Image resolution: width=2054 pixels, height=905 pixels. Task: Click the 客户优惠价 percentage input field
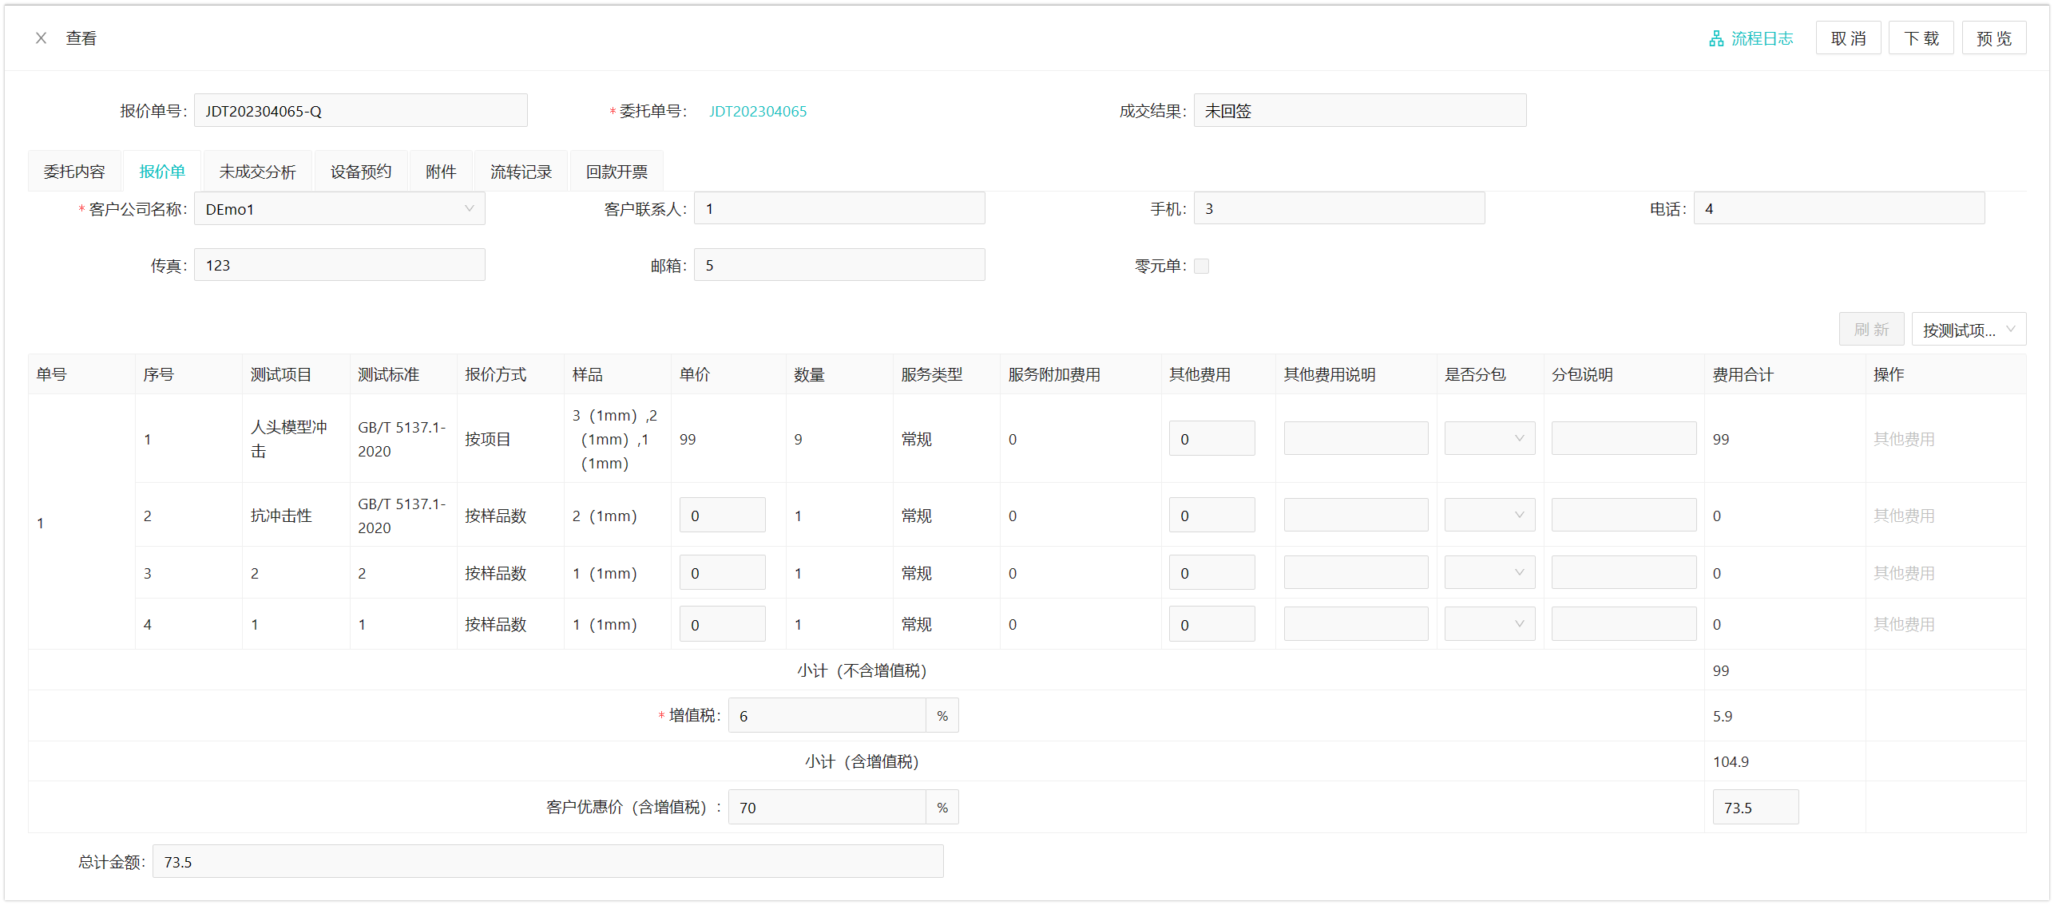(x=827, y=808)
